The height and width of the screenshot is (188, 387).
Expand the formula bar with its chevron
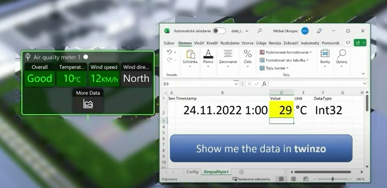364,84
